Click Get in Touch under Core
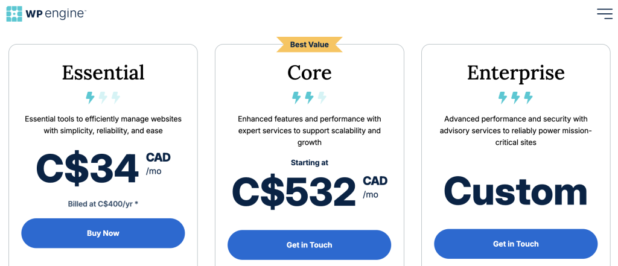Viewport: 618px width, 266px height. coord(309,245)
